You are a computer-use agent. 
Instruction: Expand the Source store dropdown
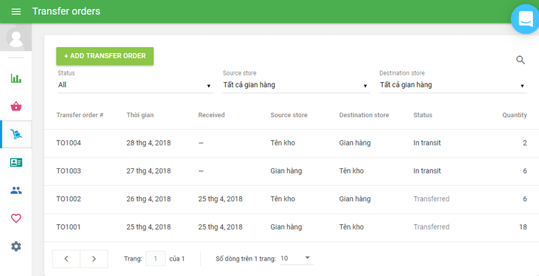295,85
